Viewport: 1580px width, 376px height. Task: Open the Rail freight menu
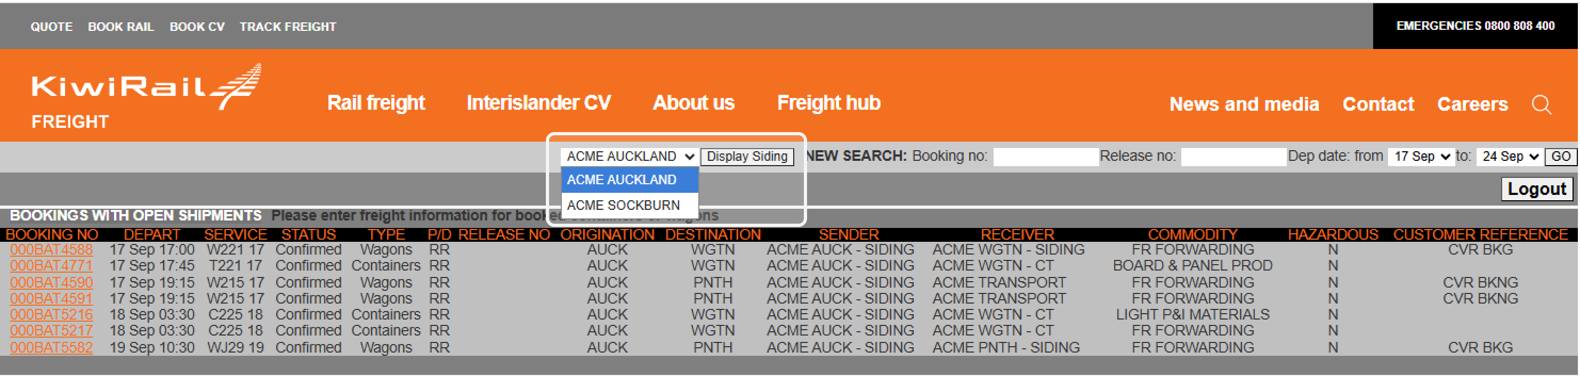pyautogui.click(x=376, y=103)
